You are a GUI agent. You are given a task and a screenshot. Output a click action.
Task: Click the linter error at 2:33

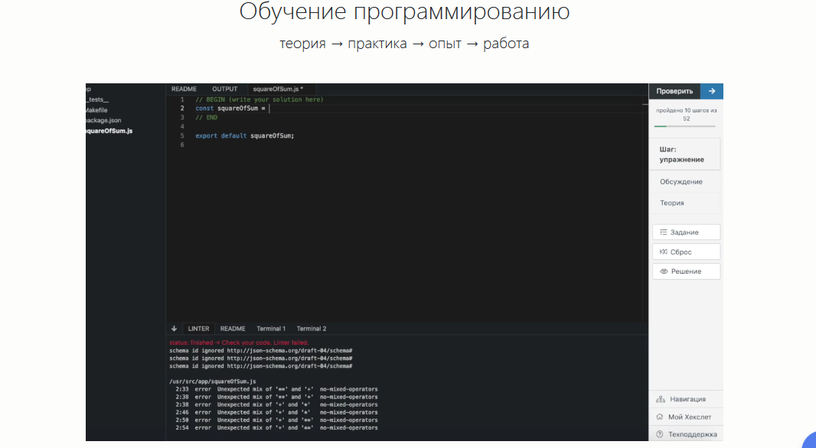[x=276, y=389]
